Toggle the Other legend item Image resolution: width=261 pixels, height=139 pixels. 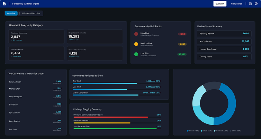coord(235,131)
